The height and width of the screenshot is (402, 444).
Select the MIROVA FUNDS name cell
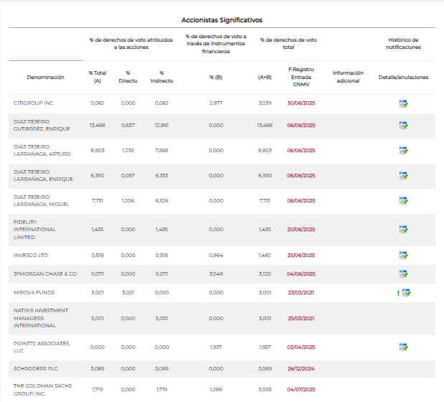coord(34,292)
